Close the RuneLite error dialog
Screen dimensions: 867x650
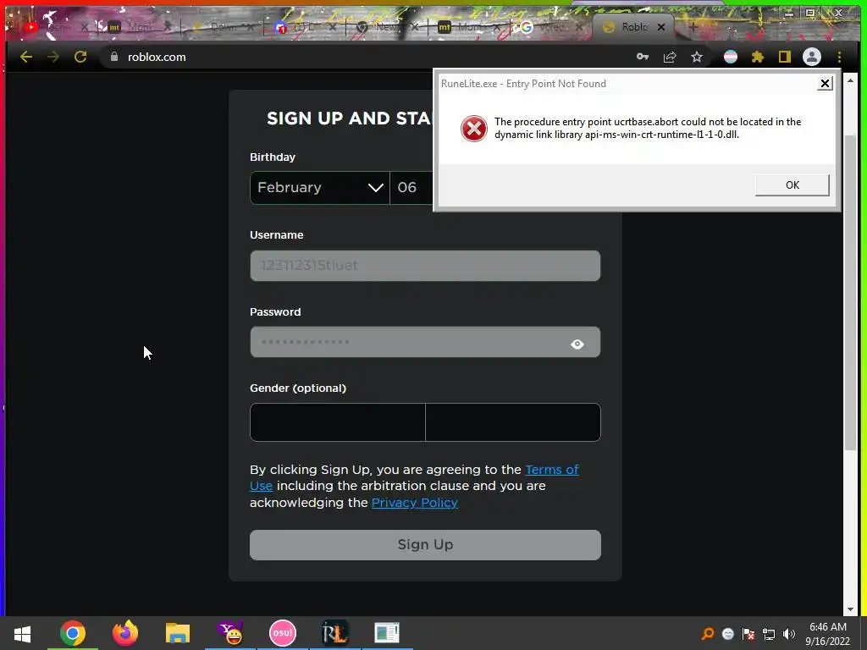click(825, 84)
